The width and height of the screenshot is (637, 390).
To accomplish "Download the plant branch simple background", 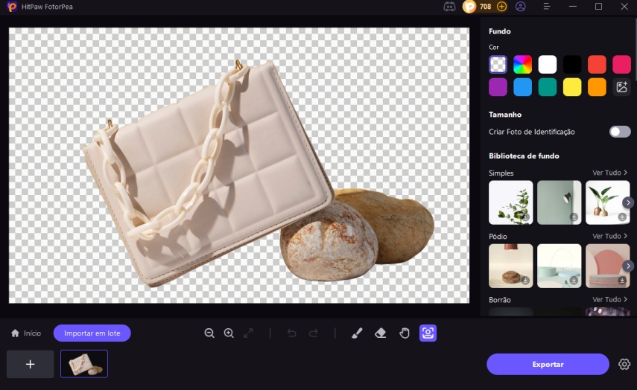I will point(525,217).
